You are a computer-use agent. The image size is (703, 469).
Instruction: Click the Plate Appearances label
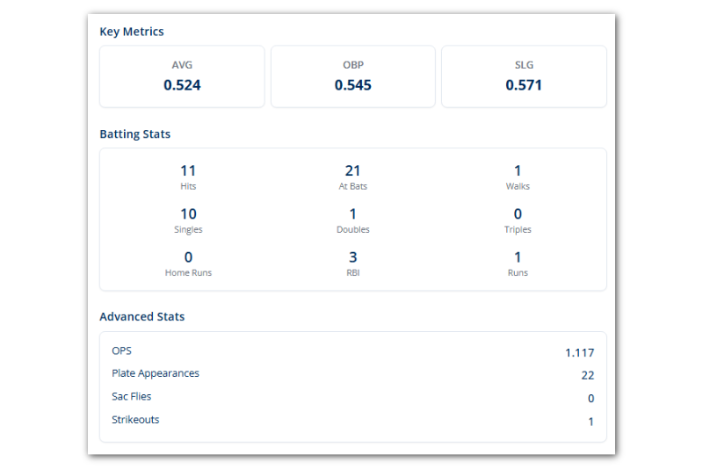156,373
